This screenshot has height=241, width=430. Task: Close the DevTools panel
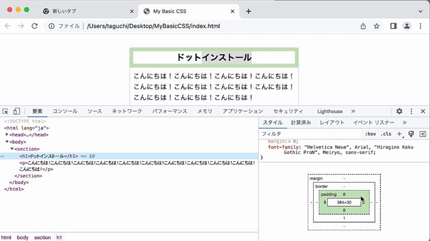point(423,111)
